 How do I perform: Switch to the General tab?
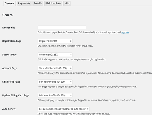[x=10, y=3]
